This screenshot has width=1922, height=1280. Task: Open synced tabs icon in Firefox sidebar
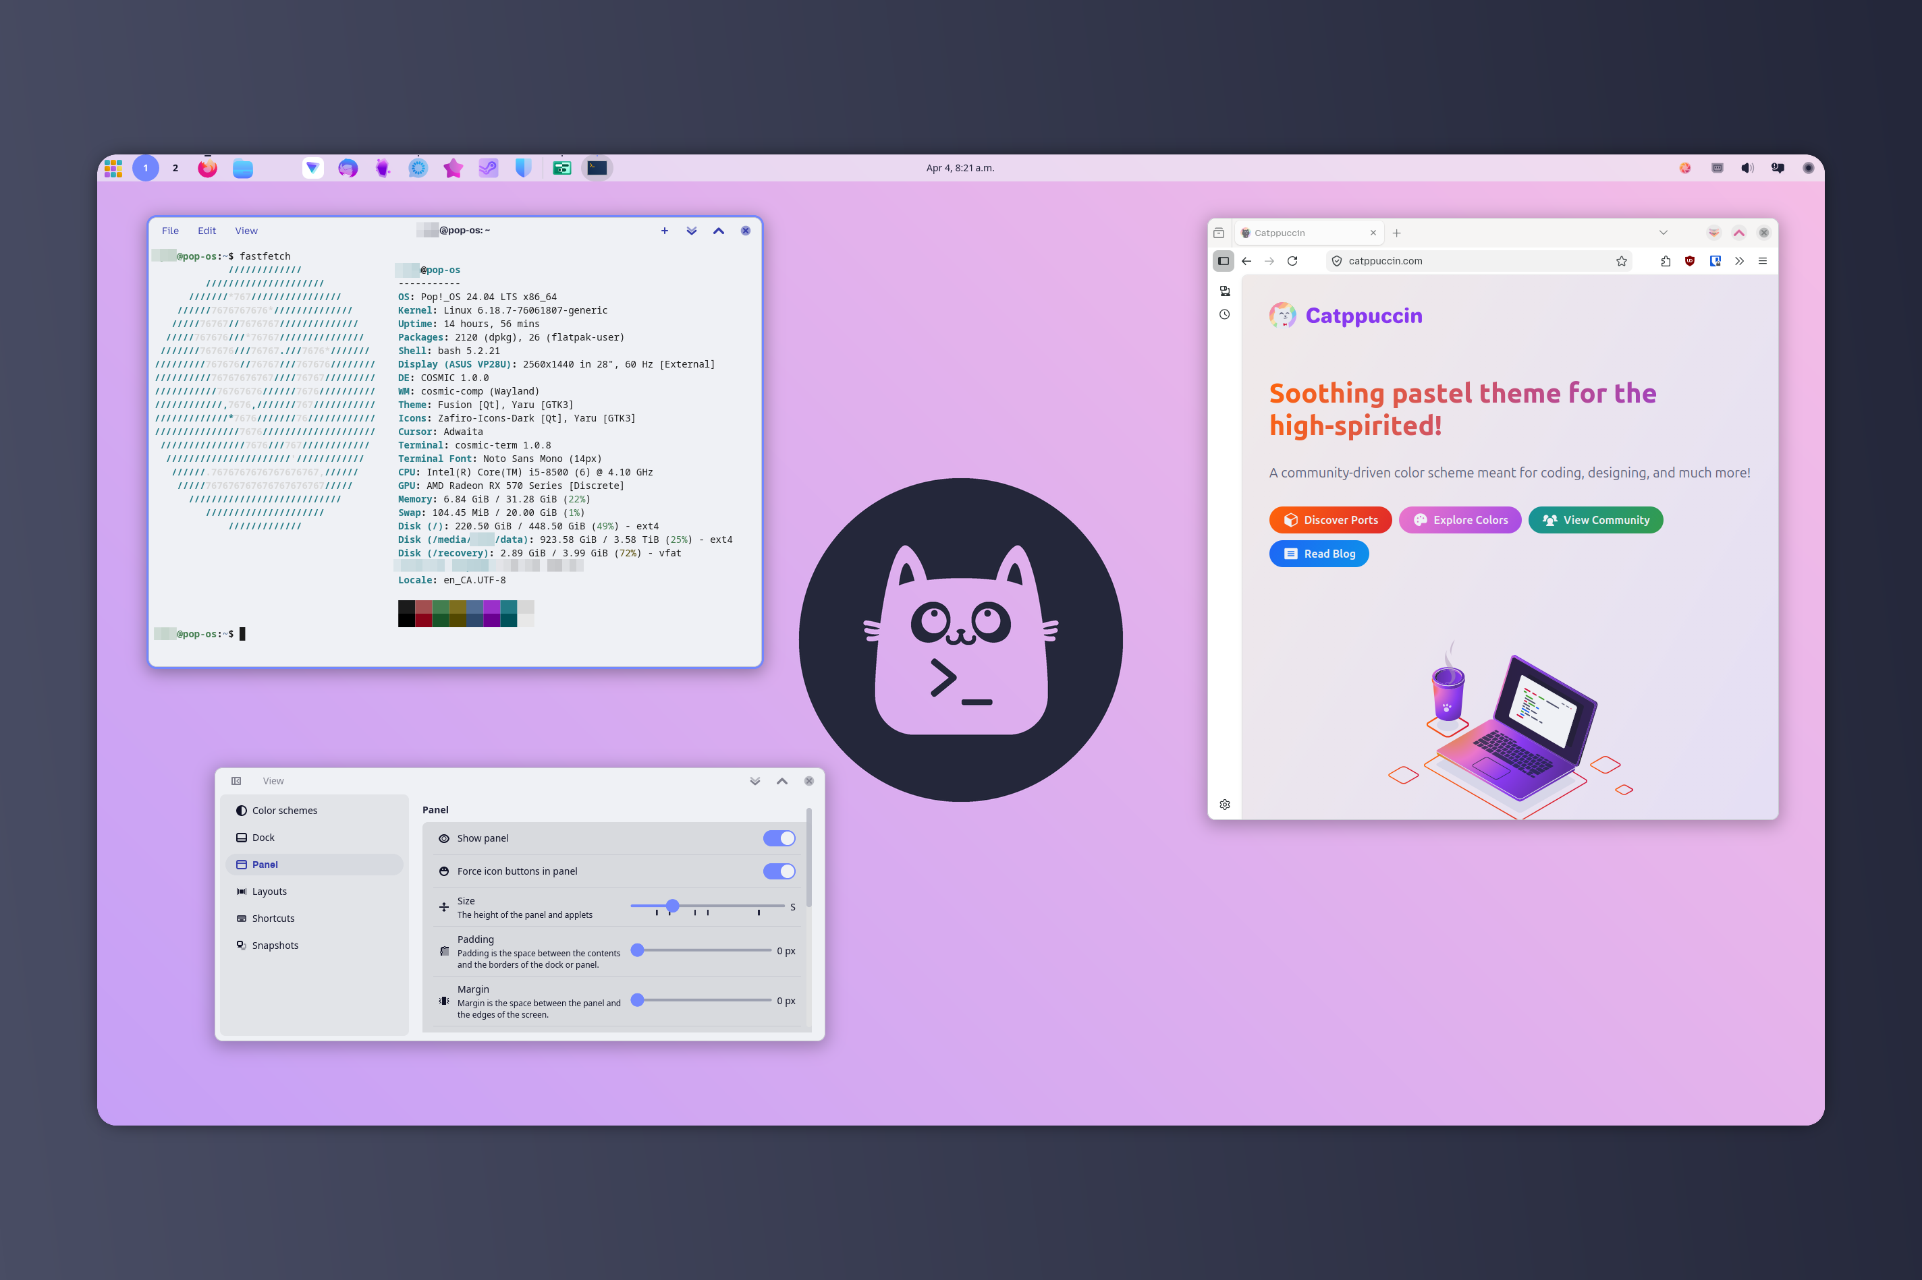coord(1224,291)
